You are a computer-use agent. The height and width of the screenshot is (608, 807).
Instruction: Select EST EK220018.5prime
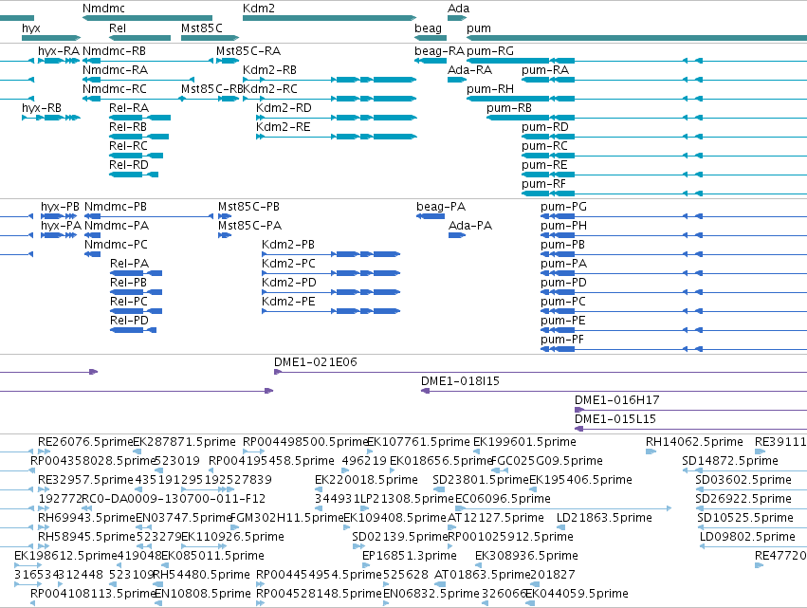(x=366, y=480)
